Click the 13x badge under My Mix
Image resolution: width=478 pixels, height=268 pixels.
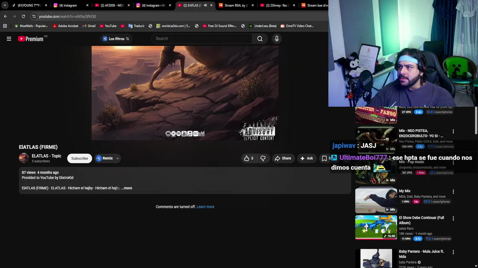tap(416, 202)
